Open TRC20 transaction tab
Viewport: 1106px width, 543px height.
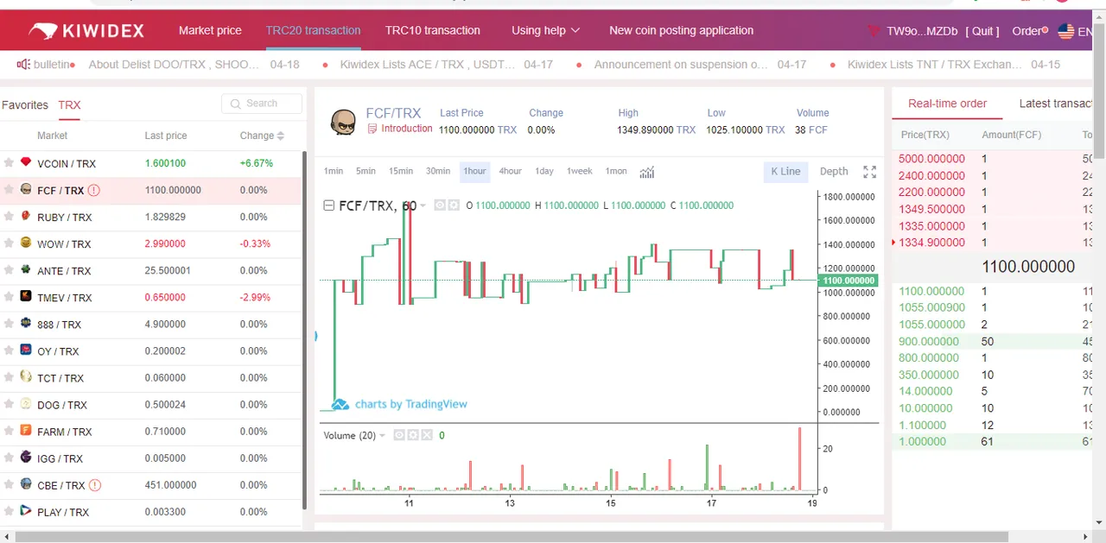313,30
